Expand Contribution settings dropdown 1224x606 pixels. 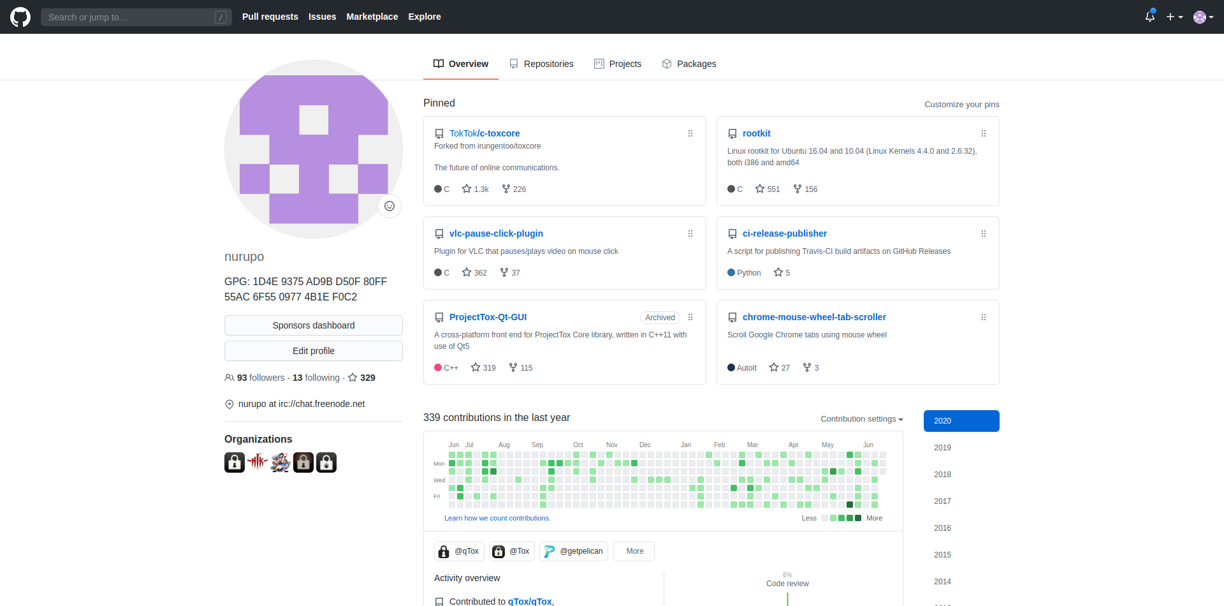pos(861,419)
